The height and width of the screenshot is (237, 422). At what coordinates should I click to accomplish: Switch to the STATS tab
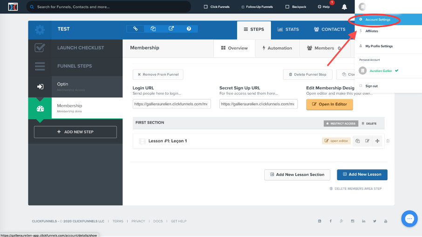click(x=288, y=29)
